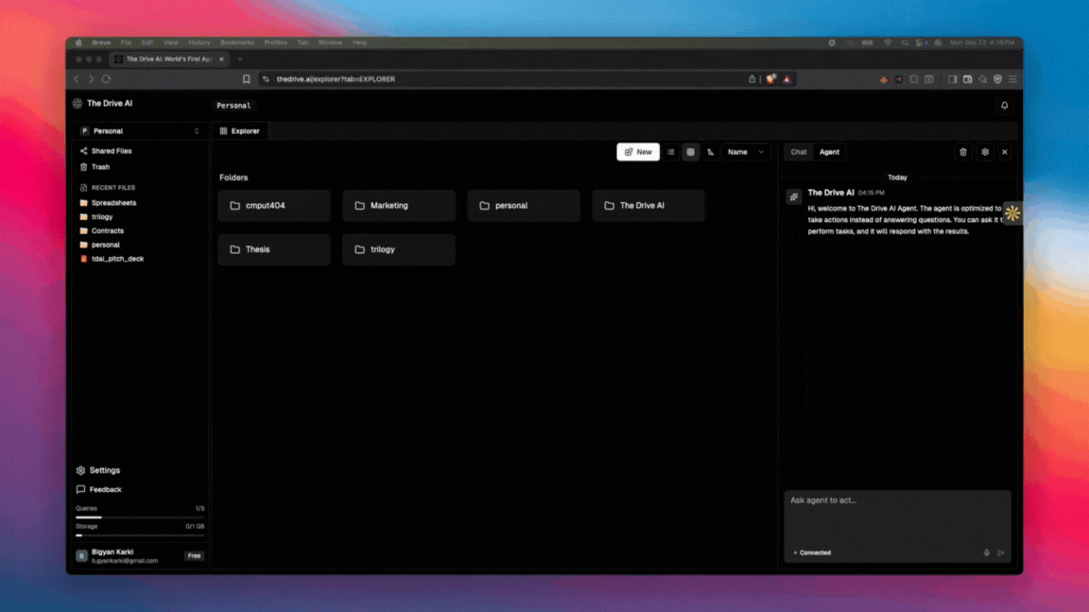Click the microphone icon in agent input
The image size is (1089, 612).
[x=986, y=553]
